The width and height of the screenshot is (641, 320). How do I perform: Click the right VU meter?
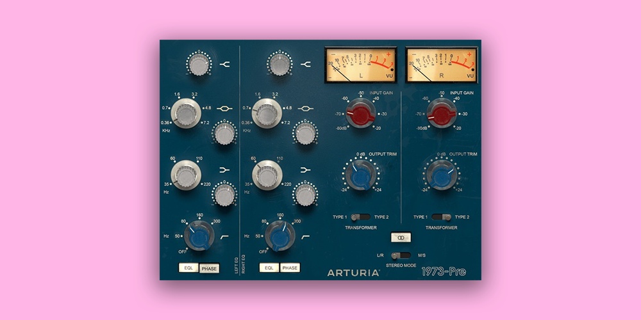coord(441,65)
